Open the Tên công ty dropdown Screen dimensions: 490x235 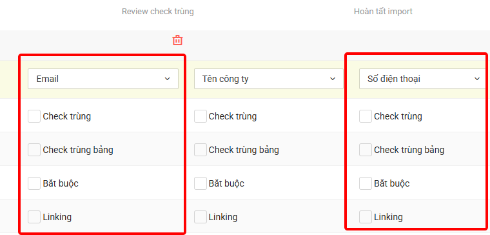tap(269, 79)
